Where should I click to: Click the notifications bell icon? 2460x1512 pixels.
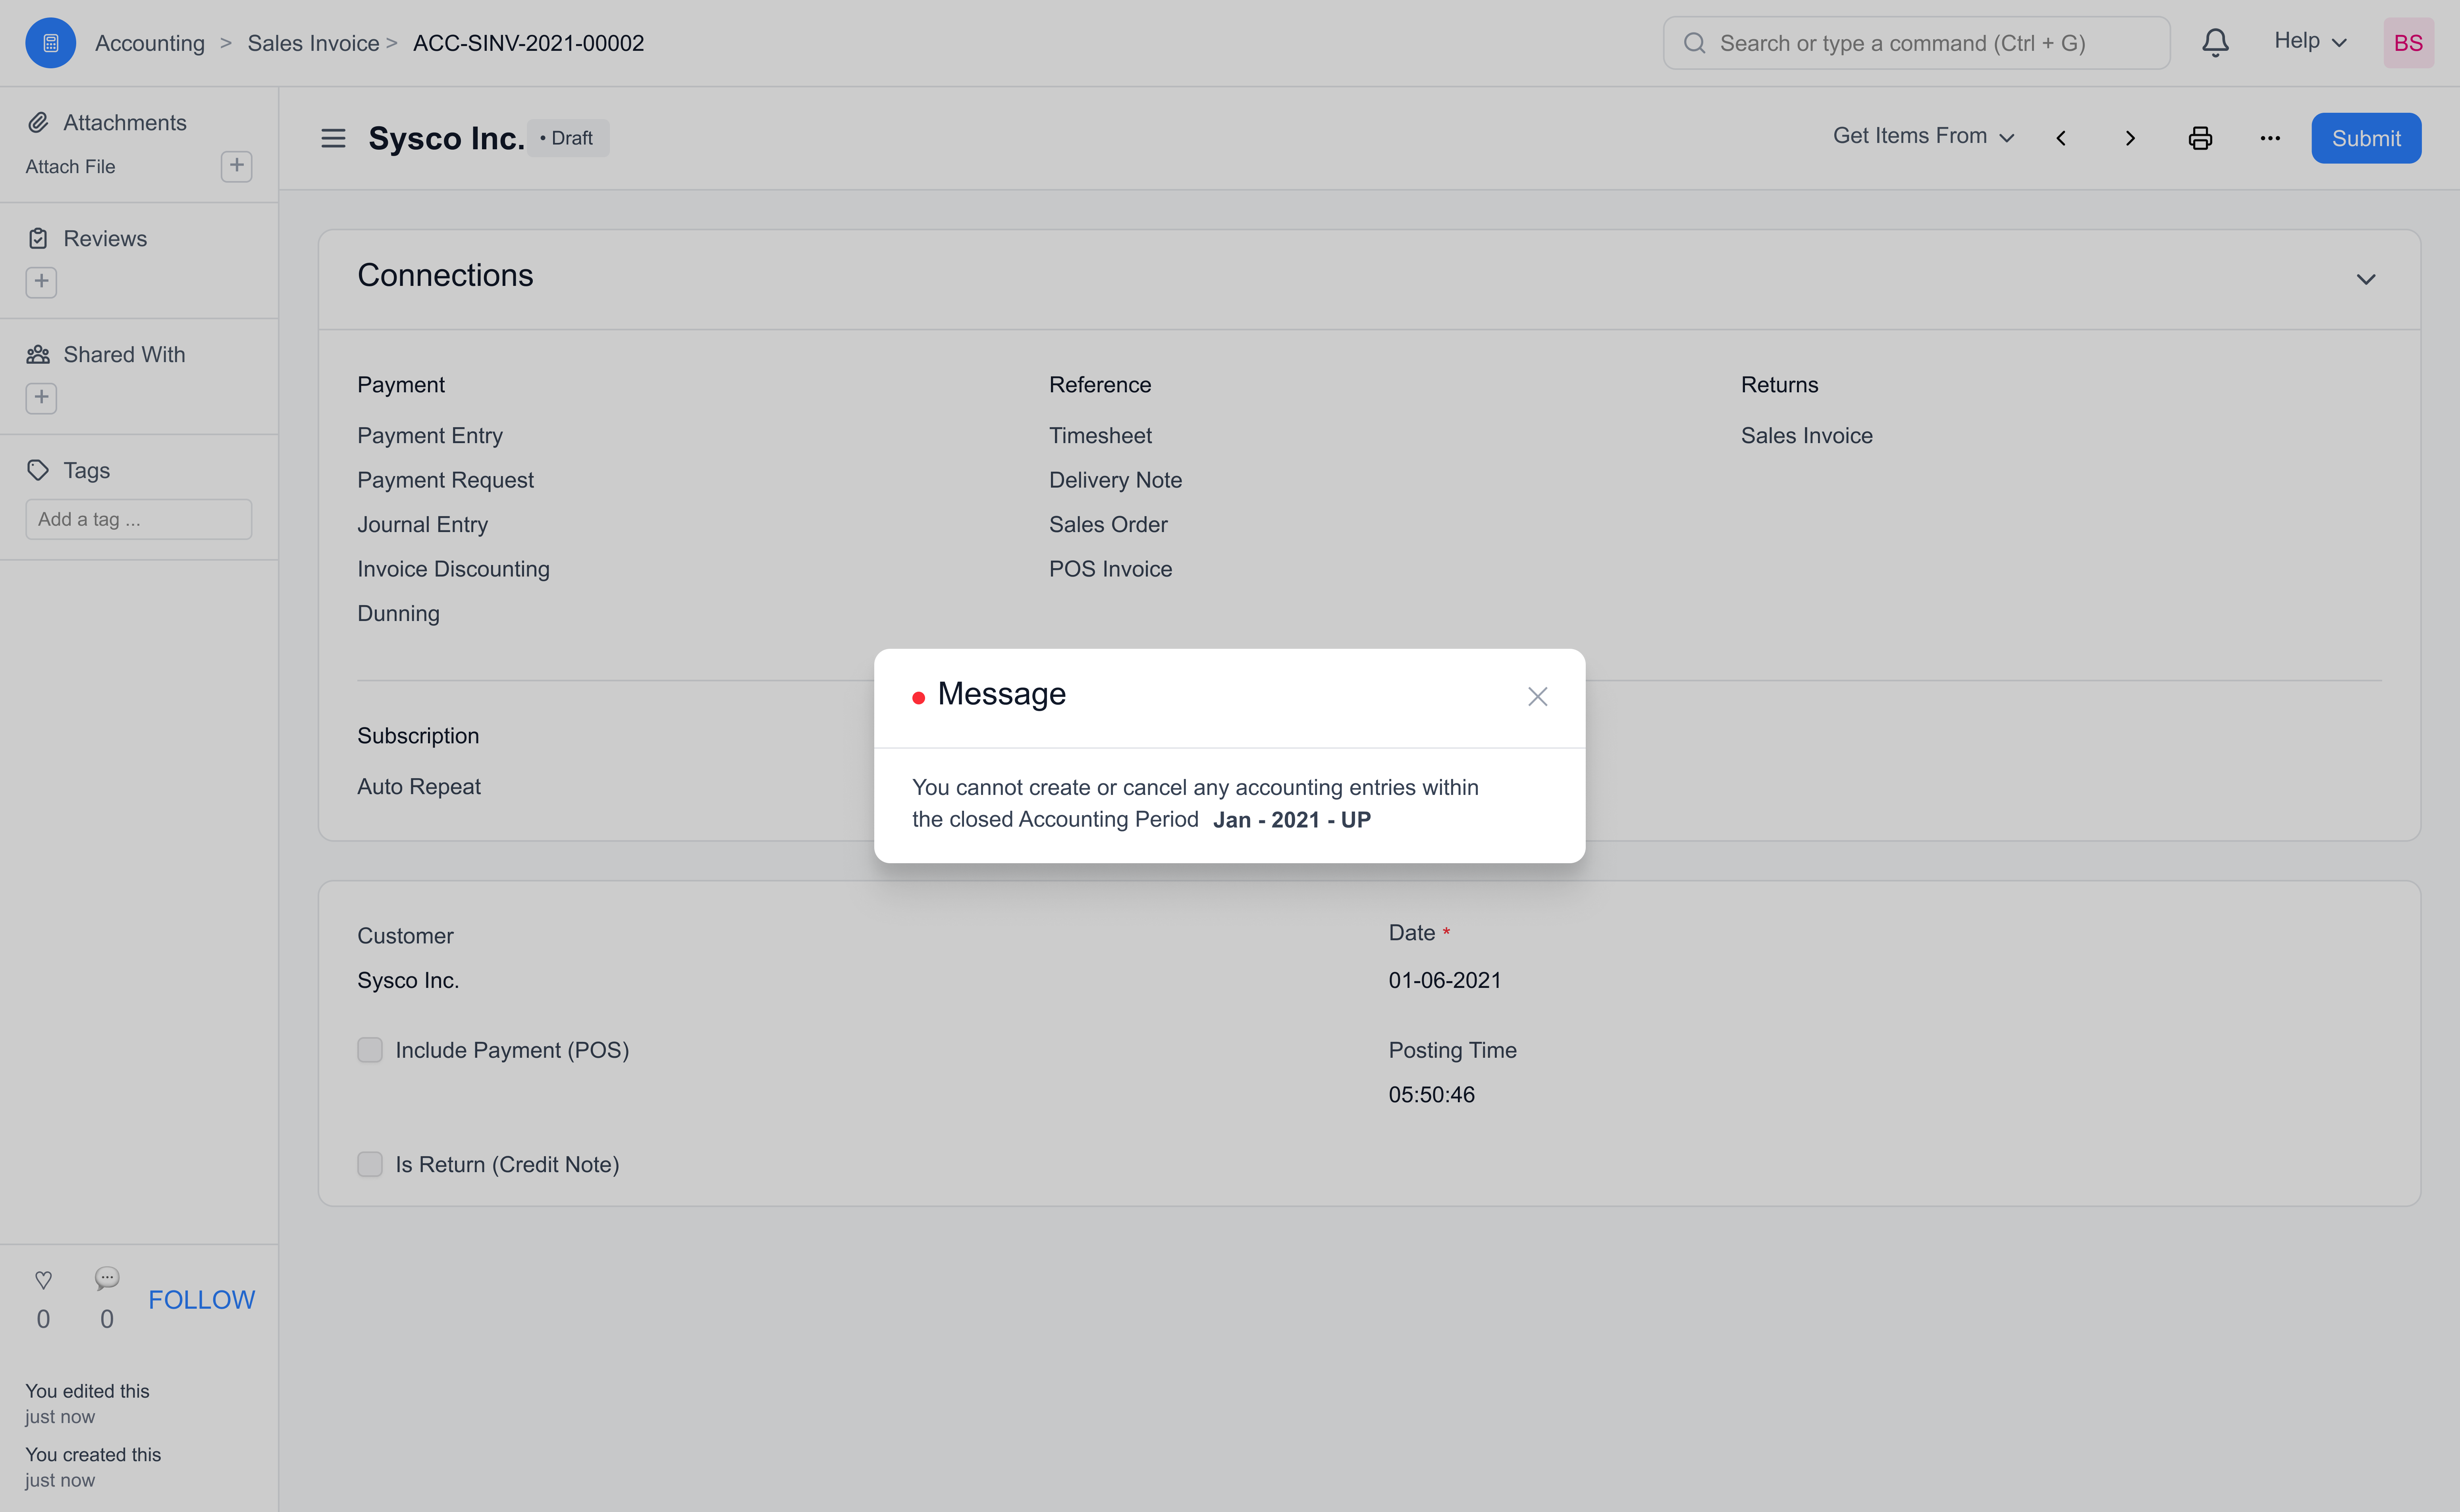click(x=2215, y=42)
